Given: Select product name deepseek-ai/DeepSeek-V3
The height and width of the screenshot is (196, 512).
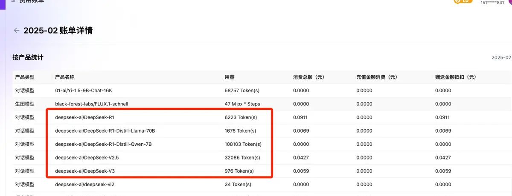Looking at the screenshot, I should coord(85,171).
